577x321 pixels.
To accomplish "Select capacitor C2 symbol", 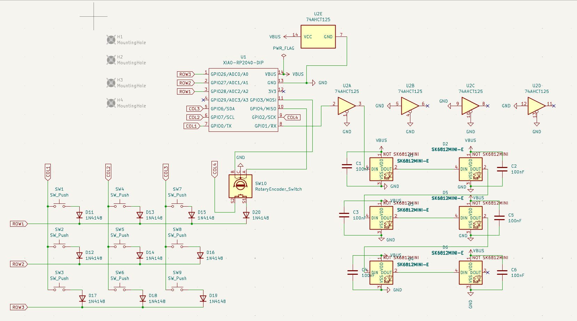I will [502, 169].
